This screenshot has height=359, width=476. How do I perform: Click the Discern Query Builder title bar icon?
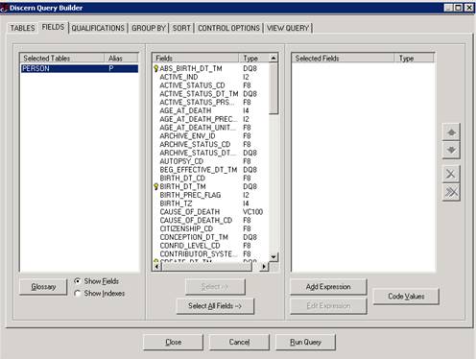click(4, 8)
